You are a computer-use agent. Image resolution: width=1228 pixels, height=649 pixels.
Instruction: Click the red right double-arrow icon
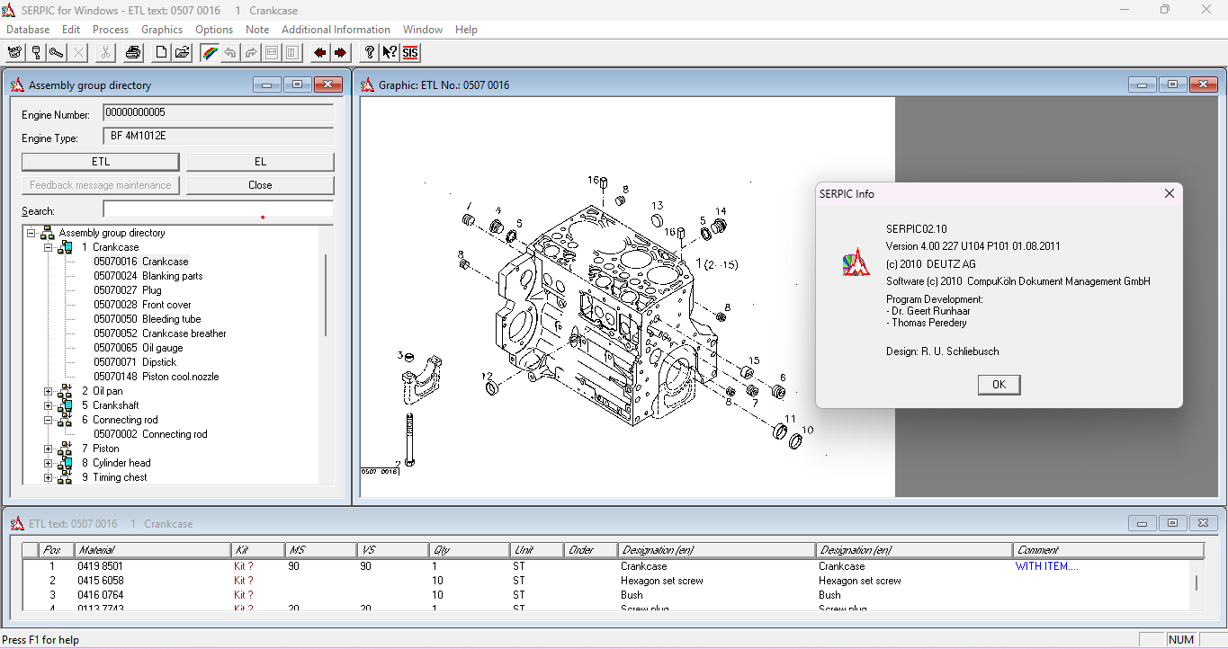coord(340,52)
